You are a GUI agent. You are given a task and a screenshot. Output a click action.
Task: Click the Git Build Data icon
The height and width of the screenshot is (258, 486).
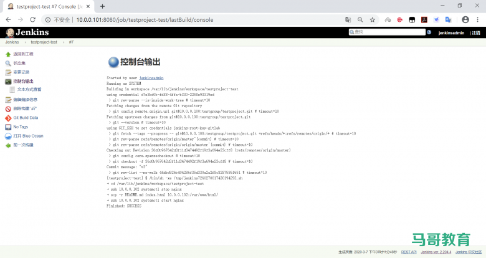coord(8,118)
